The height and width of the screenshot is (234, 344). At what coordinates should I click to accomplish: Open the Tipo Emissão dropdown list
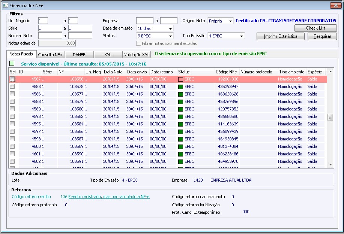pos(242,36)
